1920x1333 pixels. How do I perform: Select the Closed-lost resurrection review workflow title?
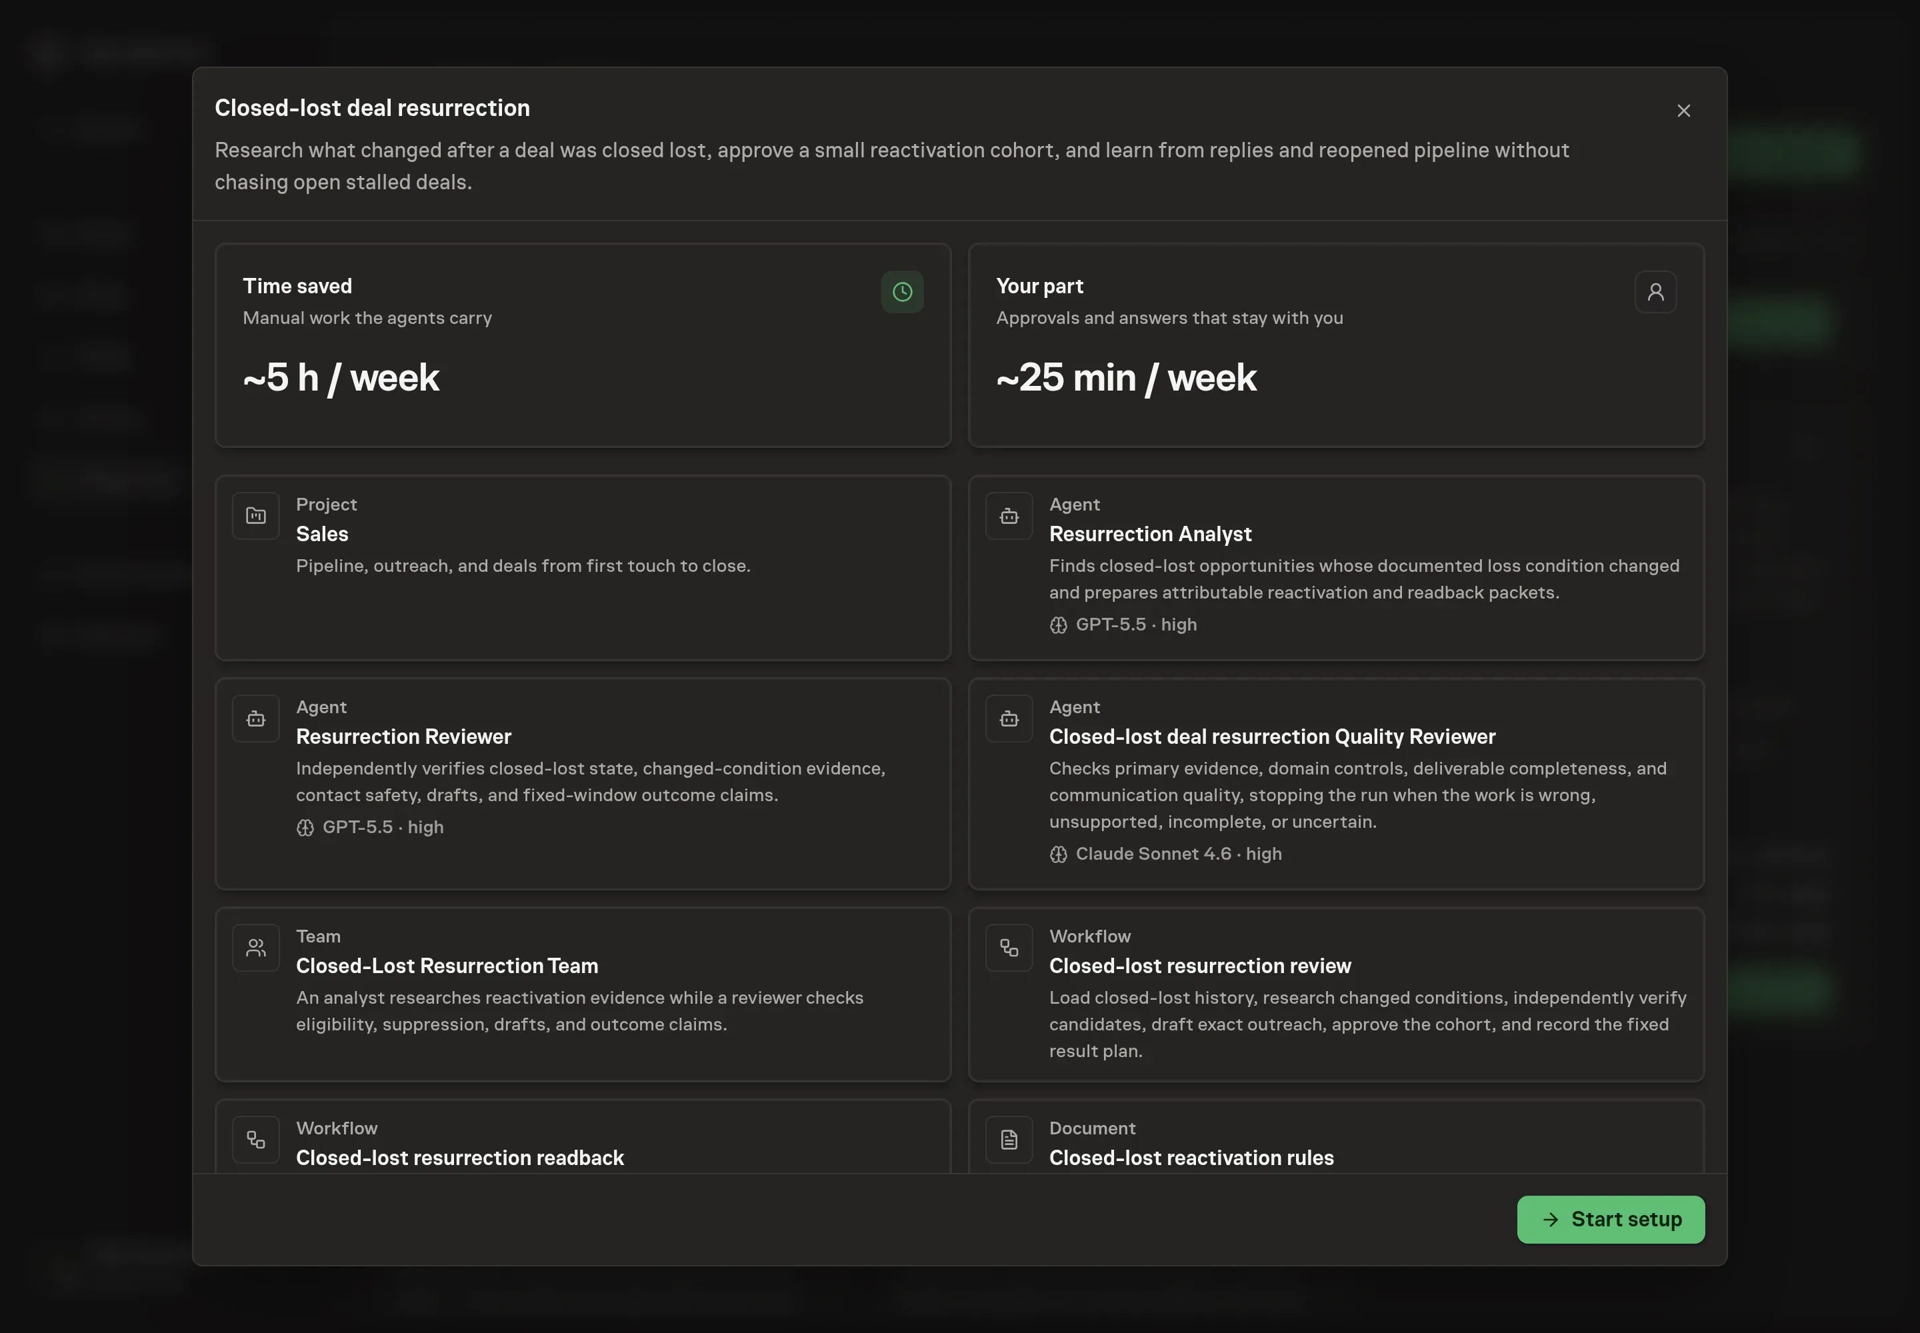pyautogui.click(x=1200, y=966)
